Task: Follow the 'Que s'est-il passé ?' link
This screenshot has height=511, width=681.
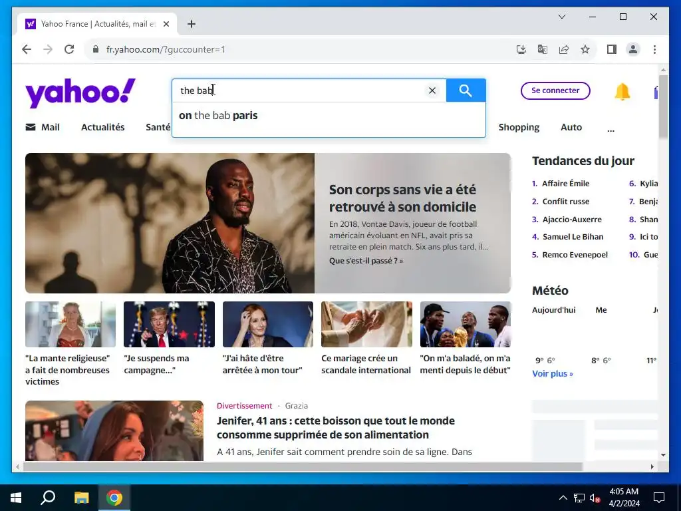Action: pyautogui.click(x=366, y=261)
